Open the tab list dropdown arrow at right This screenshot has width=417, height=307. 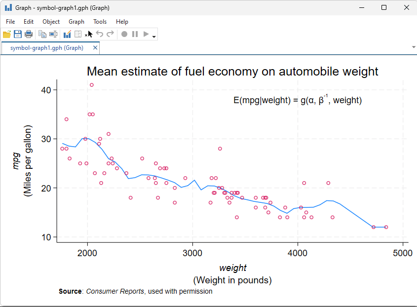coord(414,47)
